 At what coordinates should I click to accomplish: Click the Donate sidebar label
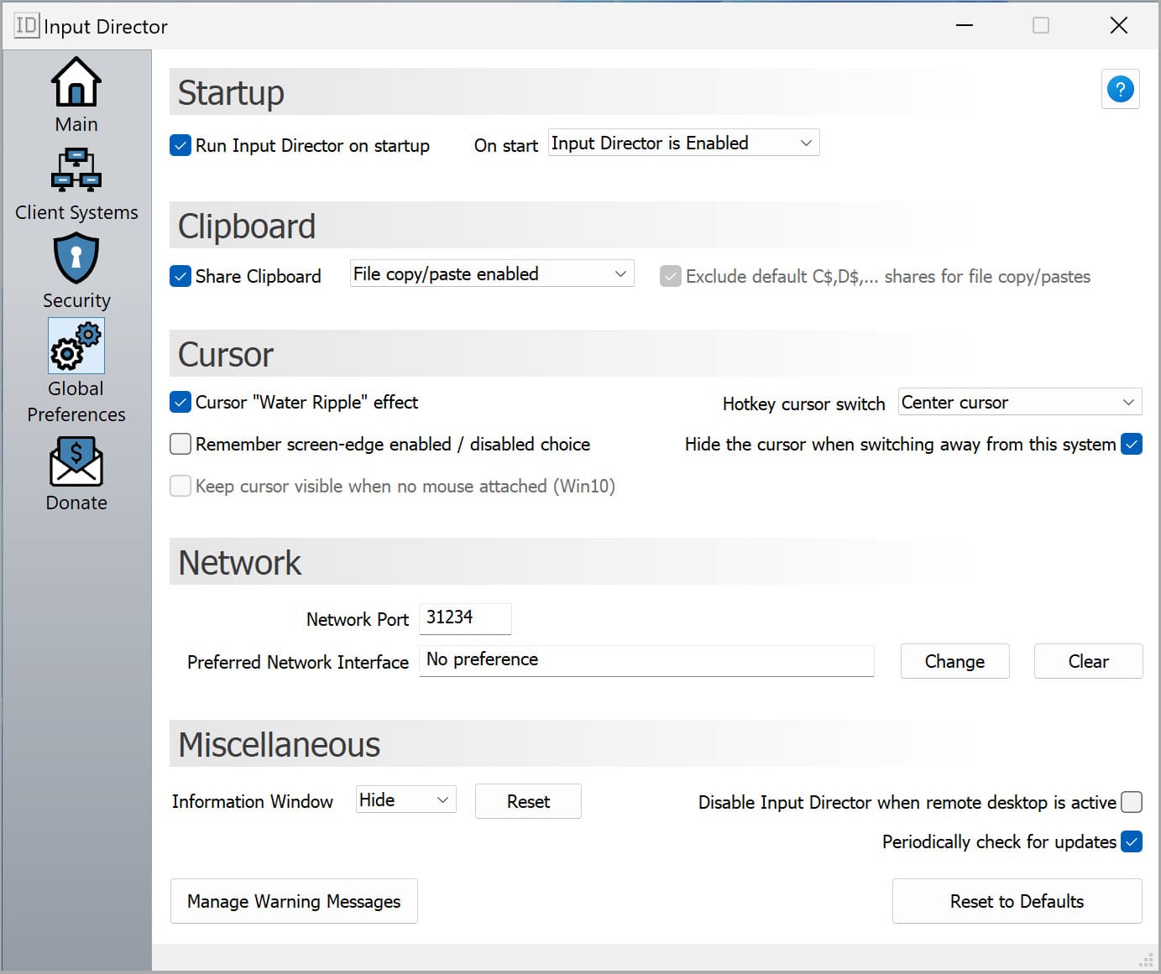(76, 503)
